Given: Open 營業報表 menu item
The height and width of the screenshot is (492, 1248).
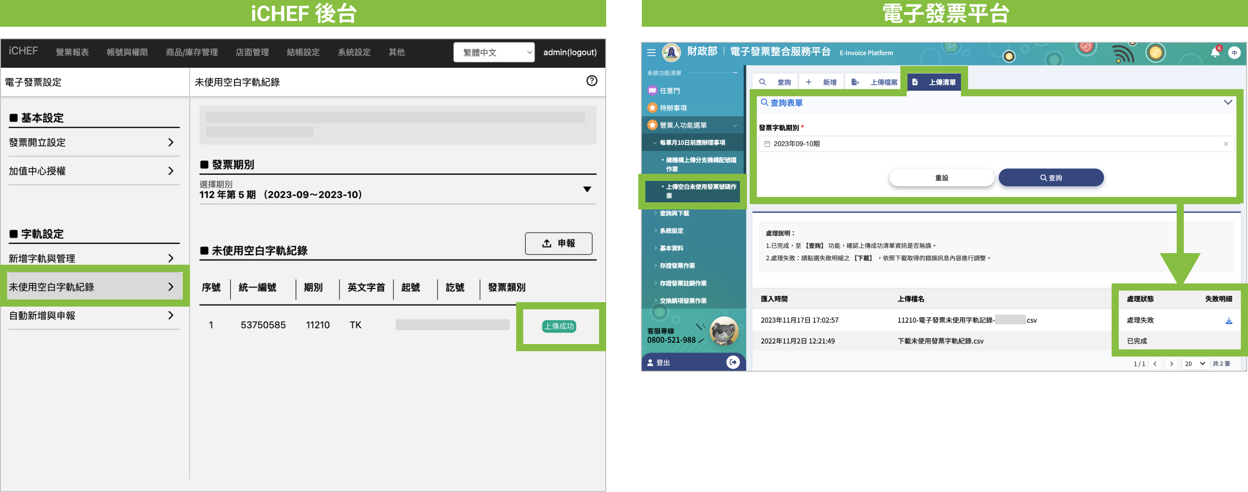Looking at the screenshot, I should [x=72, y=52].
